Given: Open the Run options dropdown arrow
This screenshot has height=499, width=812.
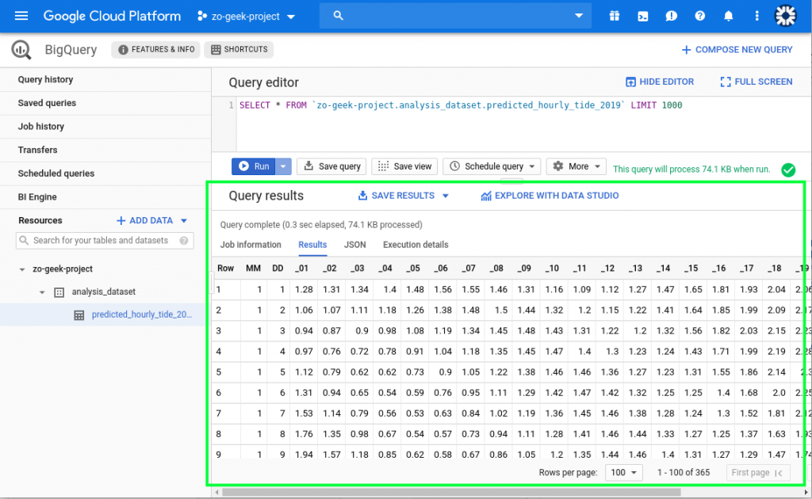Looking at the screenshot, I should [x=283, y=166].
